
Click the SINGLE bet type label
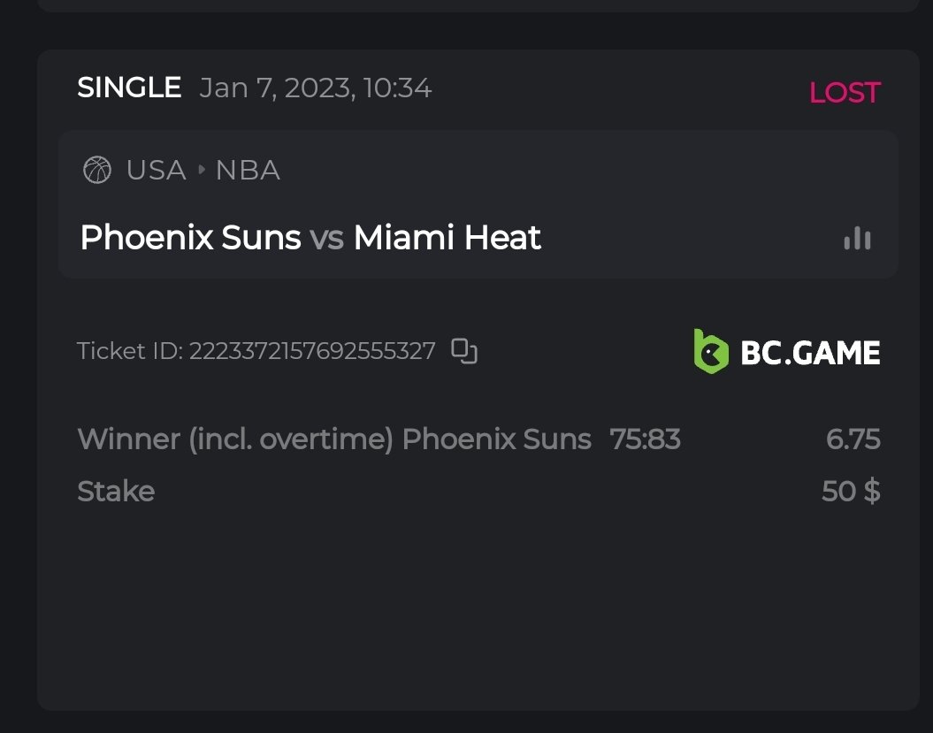click(x=129, y=88)
